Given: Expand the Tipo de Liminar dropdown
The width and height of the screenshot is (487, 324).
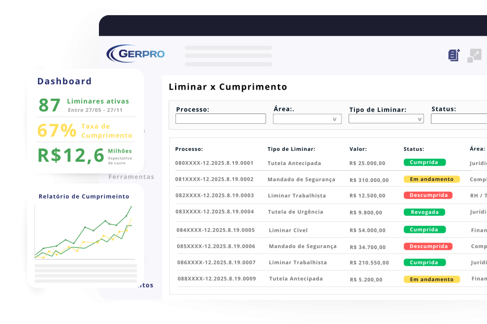Looking at the screenshot, I should pos(386,119).
